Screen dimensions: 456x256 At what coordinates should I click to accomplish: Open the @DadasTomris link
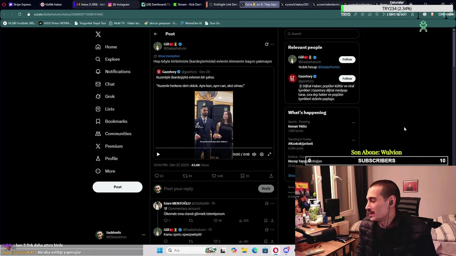click(x=328, y=67)
